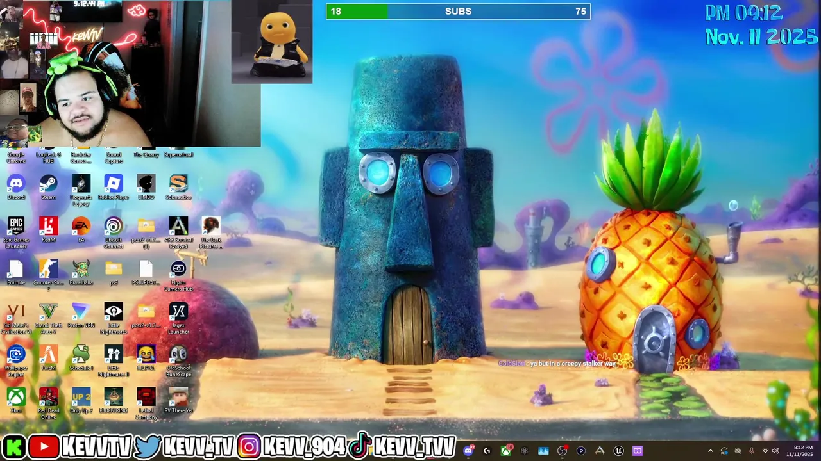The height and width of the screenshot is (461, 821).
Task: Open the EA app shortcut
Action: click(x=81, y=229)
